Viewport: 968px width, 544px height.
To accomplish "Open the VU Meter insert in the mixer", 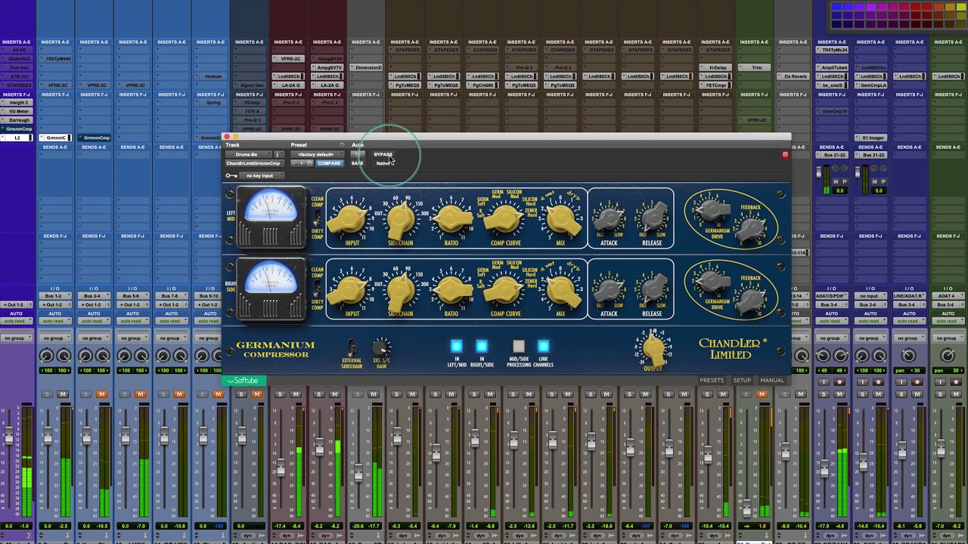I will [x=17, y=112].
